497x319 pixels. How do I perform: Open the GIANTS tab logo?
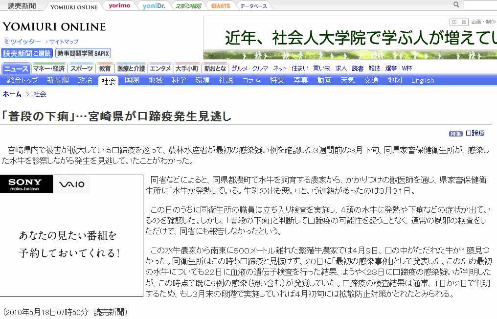(x=221, y=6)
